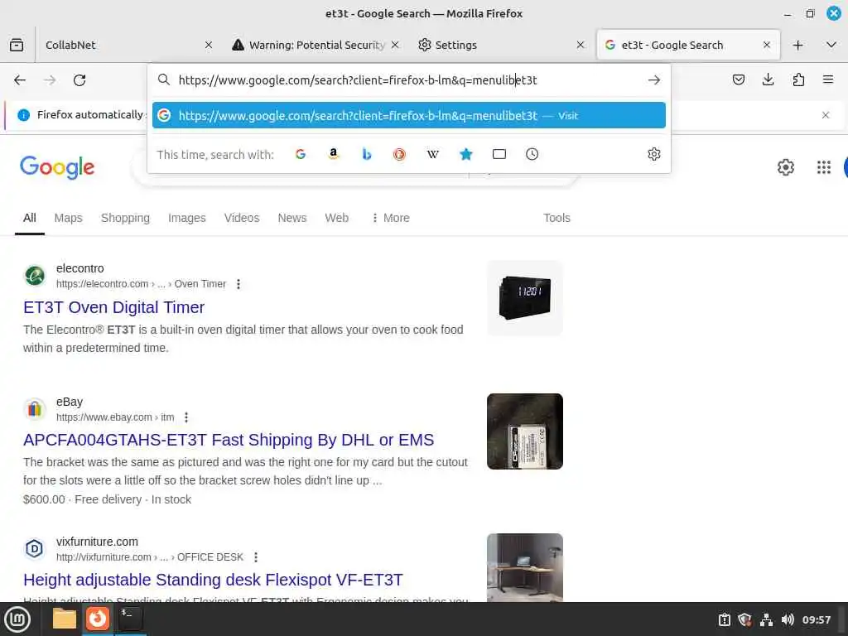The width and height of the screenshot is (848, 636).
Task: Search in Bookmarks star icon
Action: pos(465,154)
